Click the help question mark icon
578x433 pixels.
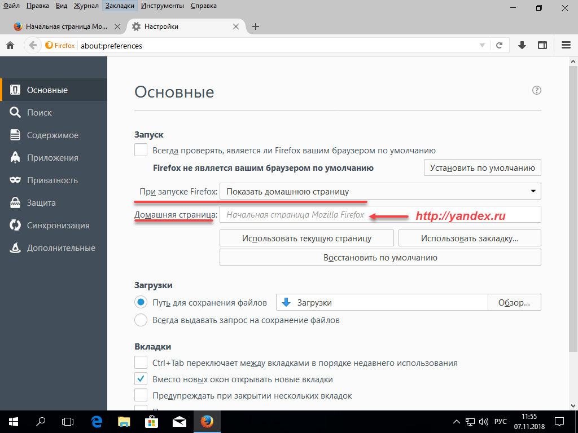[536, 91]
